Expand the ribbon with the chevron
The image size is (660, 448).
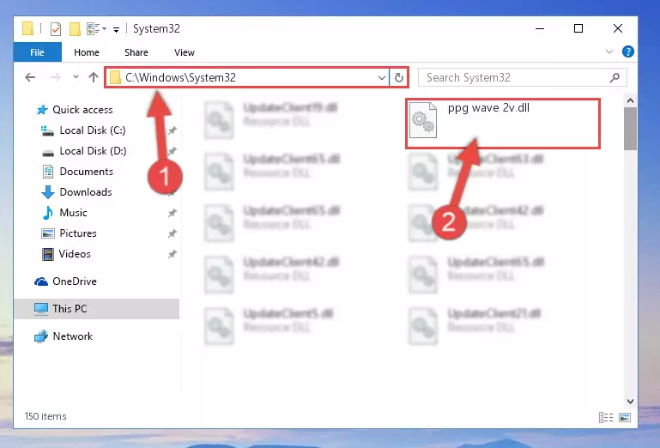609,51
